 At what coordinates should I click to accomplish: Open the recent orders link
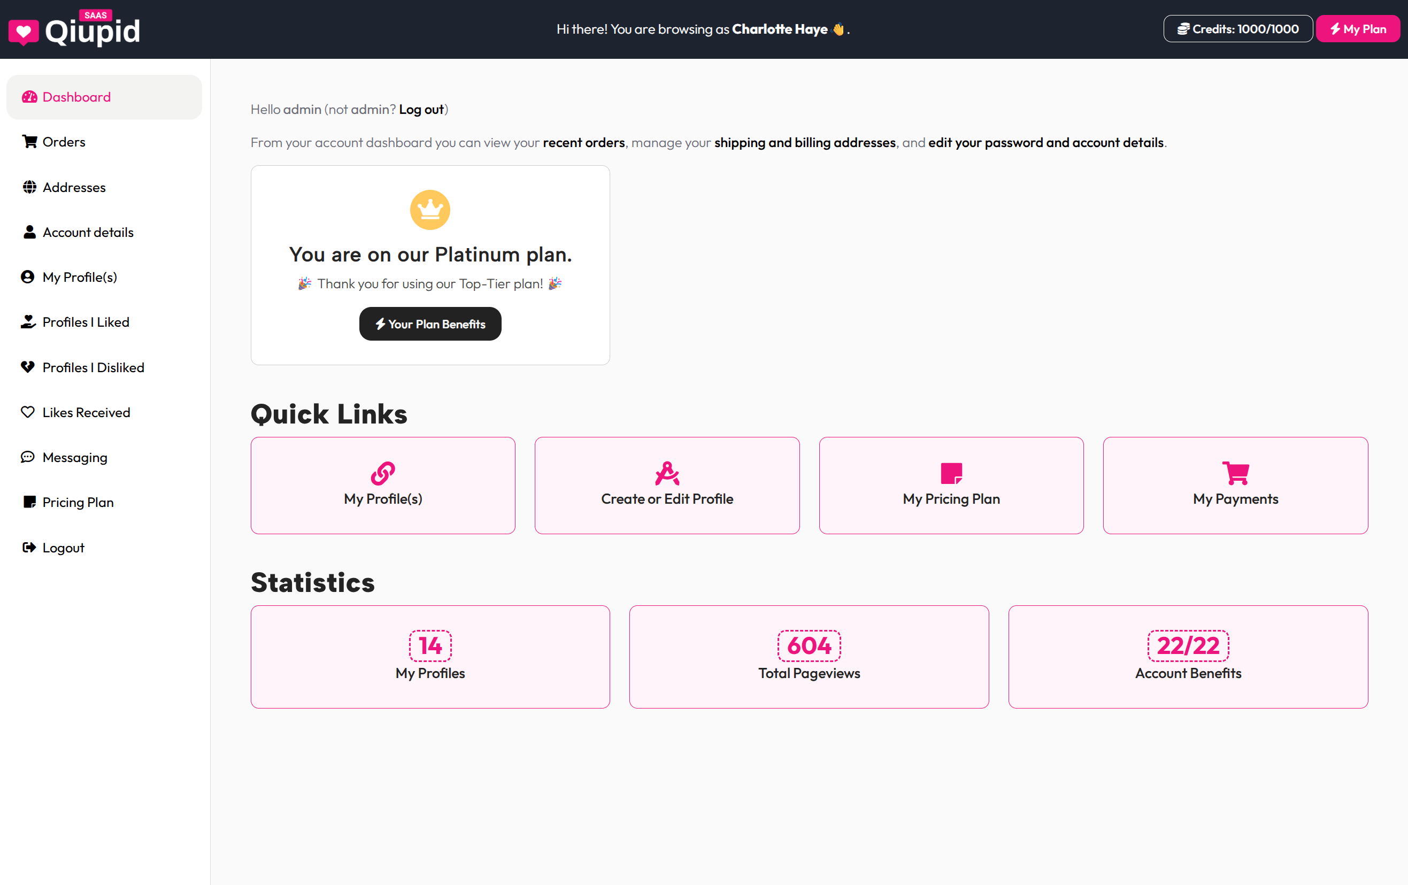pos(583,143)
